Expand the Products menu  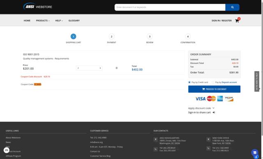tap(43, 21)
